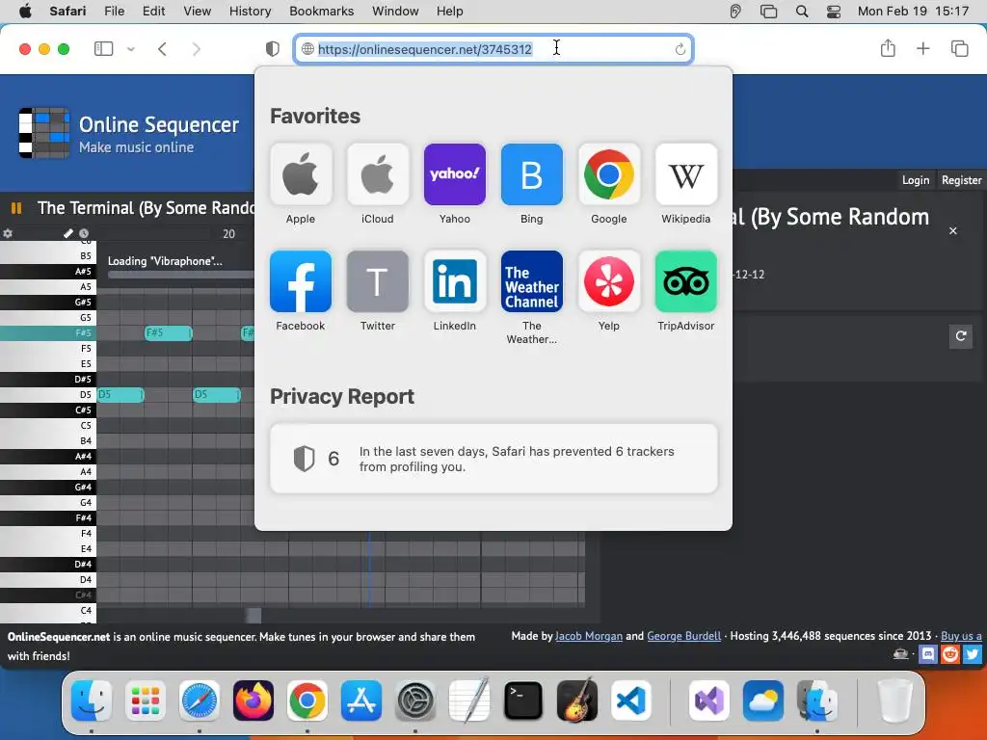987x740 pixels.
Task: Click the Share button in Safari toolbar
Action: click(x=888, y=48)
